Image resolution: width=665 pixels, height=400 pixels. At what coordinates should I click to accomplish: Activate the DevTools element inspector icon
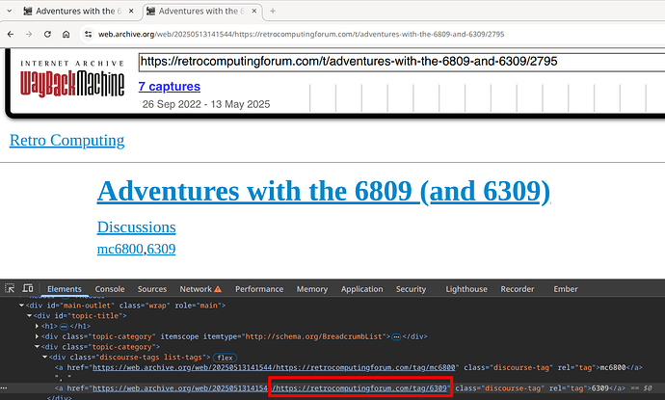click(x=10, y=288)
